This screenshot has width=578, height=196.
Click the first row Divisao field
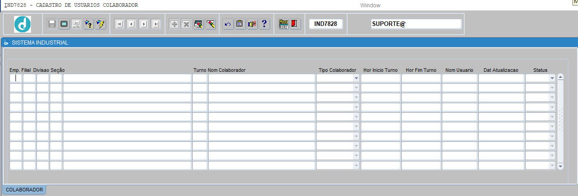(x=42, y=78)
